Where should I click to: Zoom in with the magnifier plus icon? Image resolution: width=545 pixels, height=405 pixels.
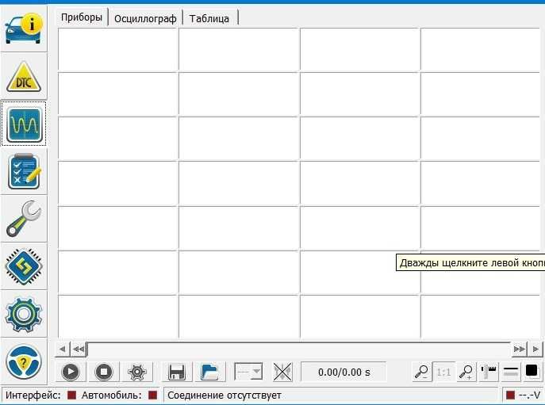[466, 372]
